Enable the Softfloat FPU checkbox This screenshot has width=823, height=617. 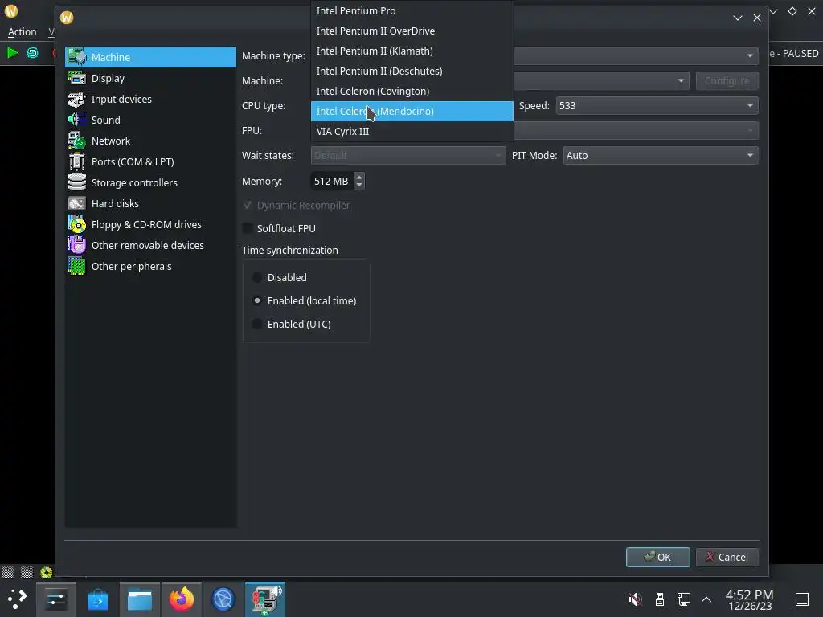coord(248,228)
